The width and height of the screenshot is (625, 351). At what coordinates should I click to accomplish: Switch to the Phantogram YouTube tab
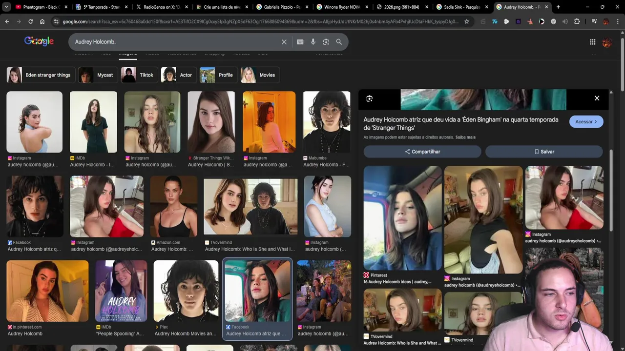pyautogui.click(x=42, y=7)
